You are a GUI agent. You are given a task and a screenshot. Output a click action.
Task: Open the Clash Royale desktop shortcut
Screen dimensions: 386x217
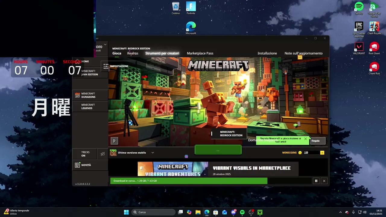pos(374,28)
